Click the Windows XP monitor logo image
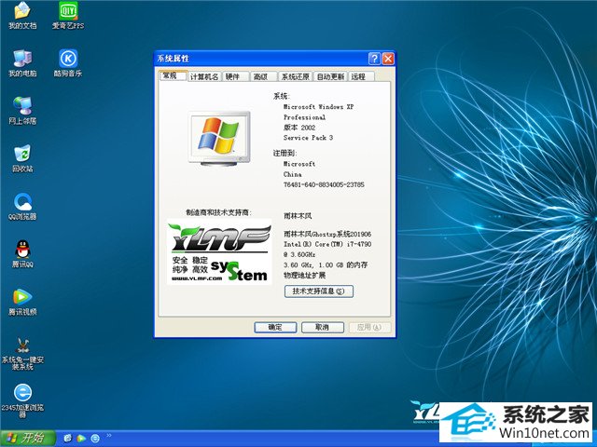Image resolution: width=597 pixels, height=447 pixels. coord(219,139)
